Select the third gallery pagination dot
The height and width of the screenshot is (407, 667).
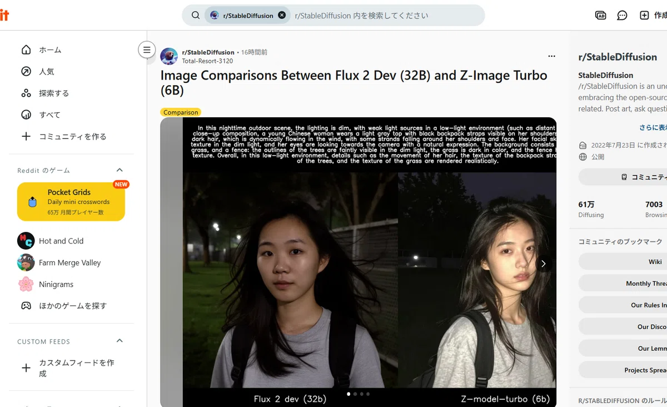point(361,394)
